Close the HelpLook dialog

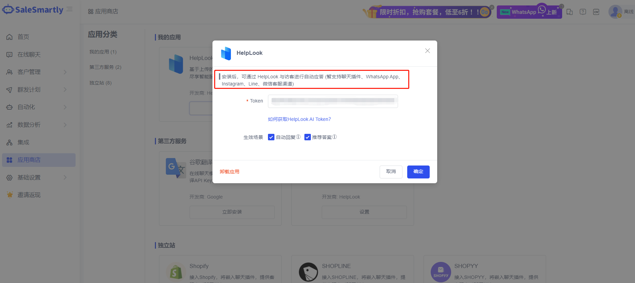[x=428, y=51]
